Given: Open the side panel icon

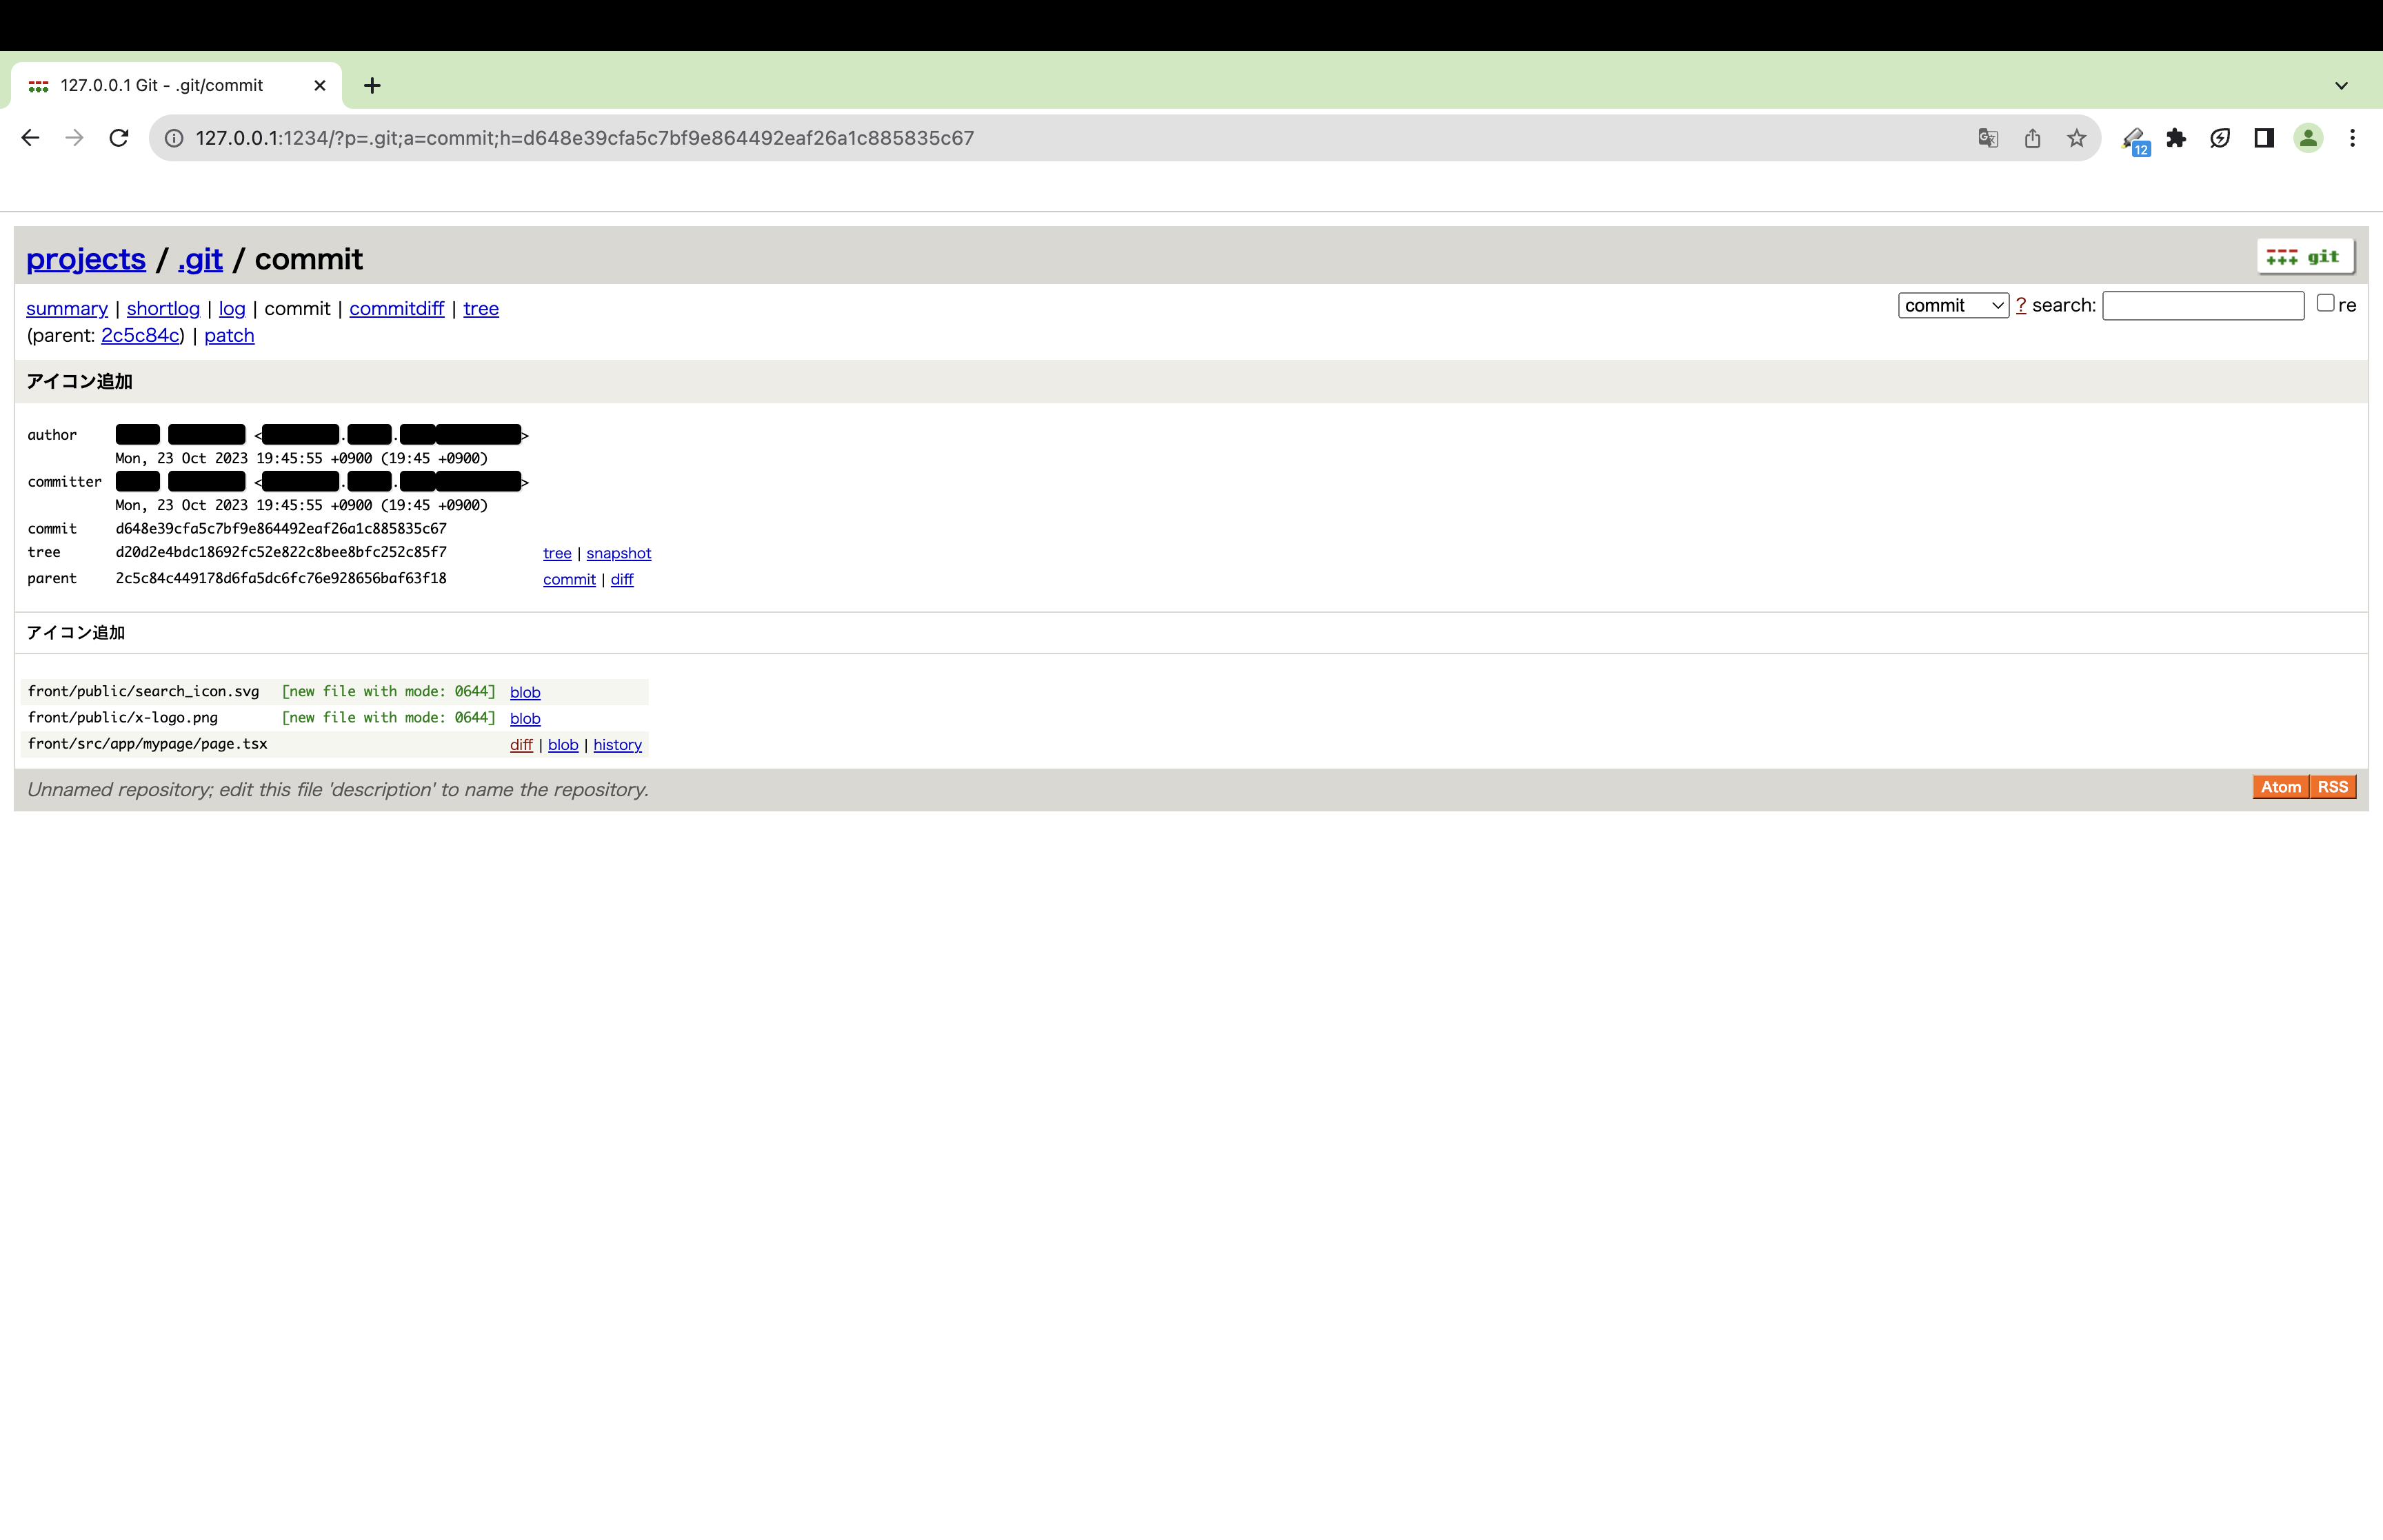Looking at the screenshot, I should point(2262,138).
